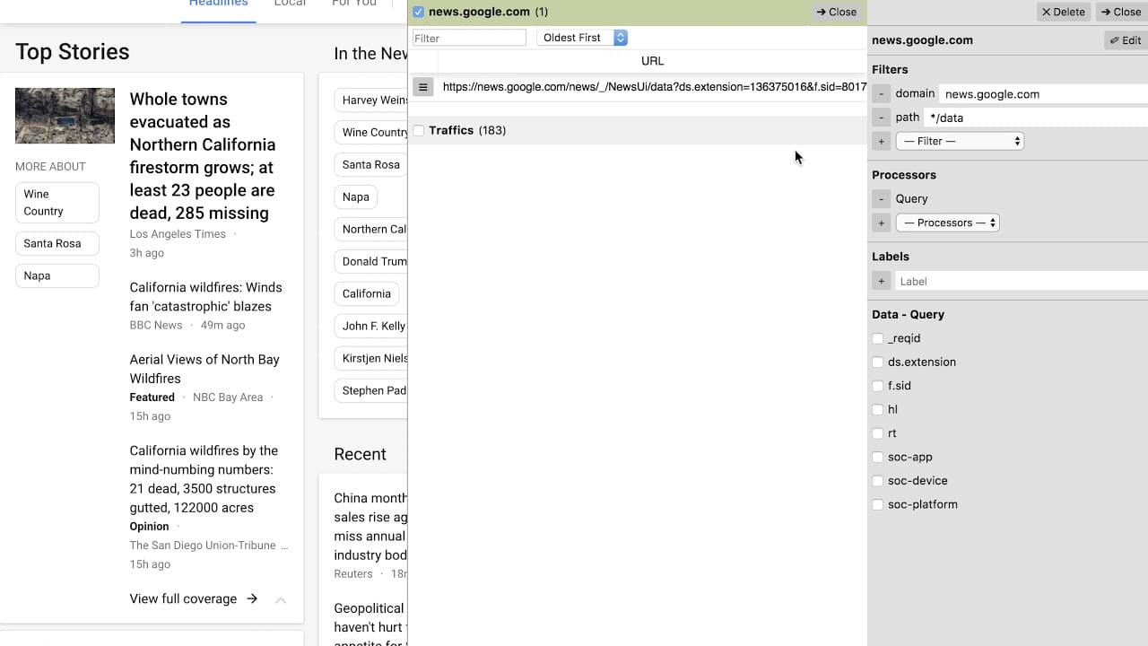This screenshot has height=646, width=1148.
Task: Click the domain value field news.google.com
Action: [1043, 94]
